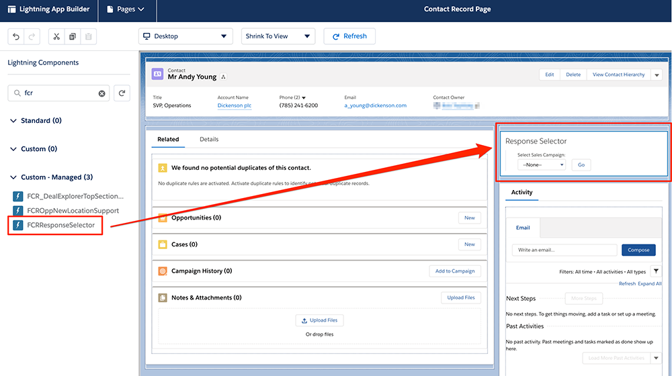This screenshot has width=672, height=376.
Task: Click the Expand All link
Action: [650, 283]
